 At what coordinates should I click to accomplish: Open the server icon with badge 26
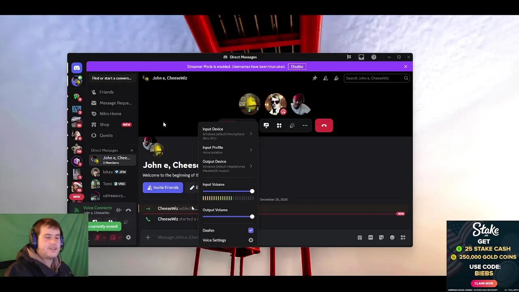pos(77,148)
